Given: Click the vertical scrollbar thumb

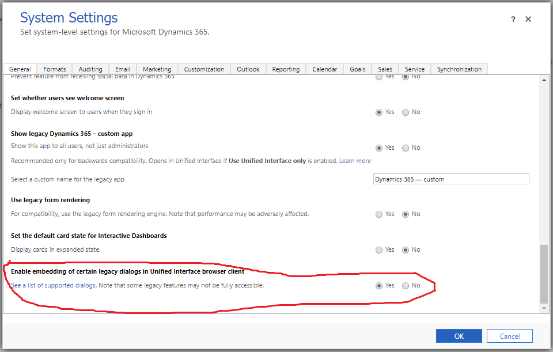Looking at the screenshot, I should (x=544, y=274).
